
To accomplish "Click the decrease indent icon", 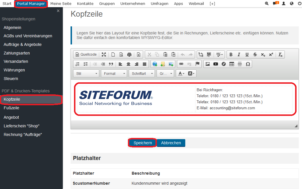I will pos(95,64).
